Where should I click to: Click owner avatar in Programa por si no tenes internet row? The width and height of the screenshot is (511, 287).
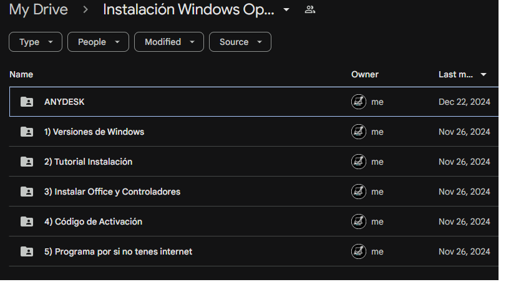pos(359,251)
